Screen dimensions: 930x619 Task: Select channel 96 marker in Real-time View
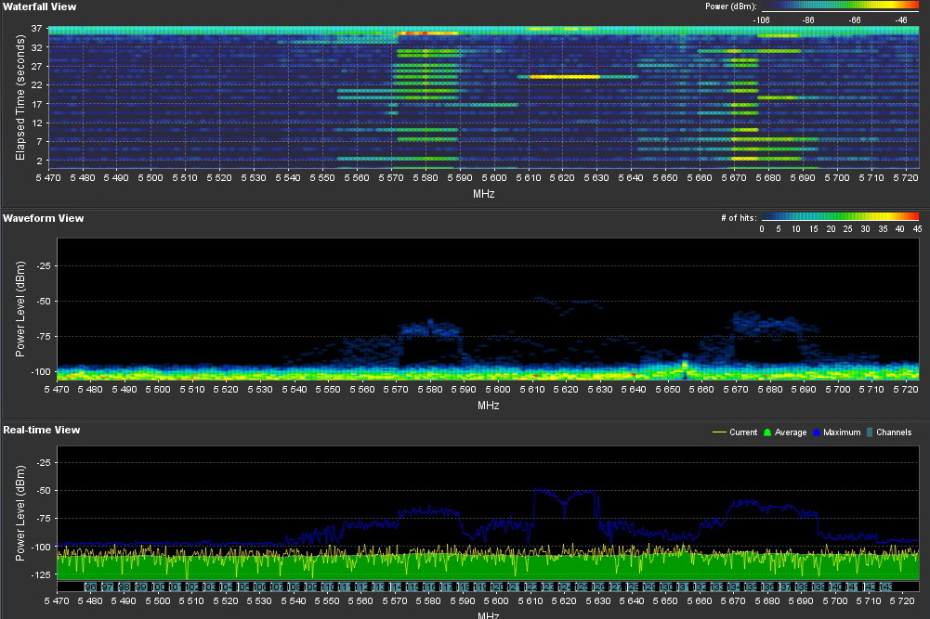(91, 587)
